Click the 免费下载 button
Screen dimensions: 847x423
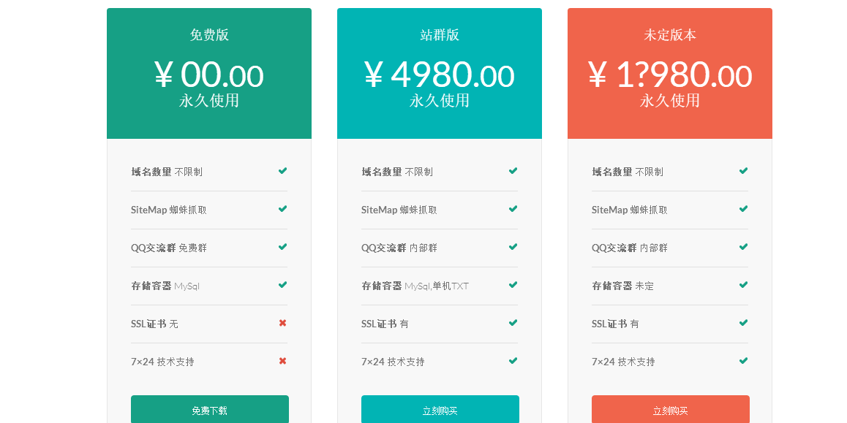[210, 410]
